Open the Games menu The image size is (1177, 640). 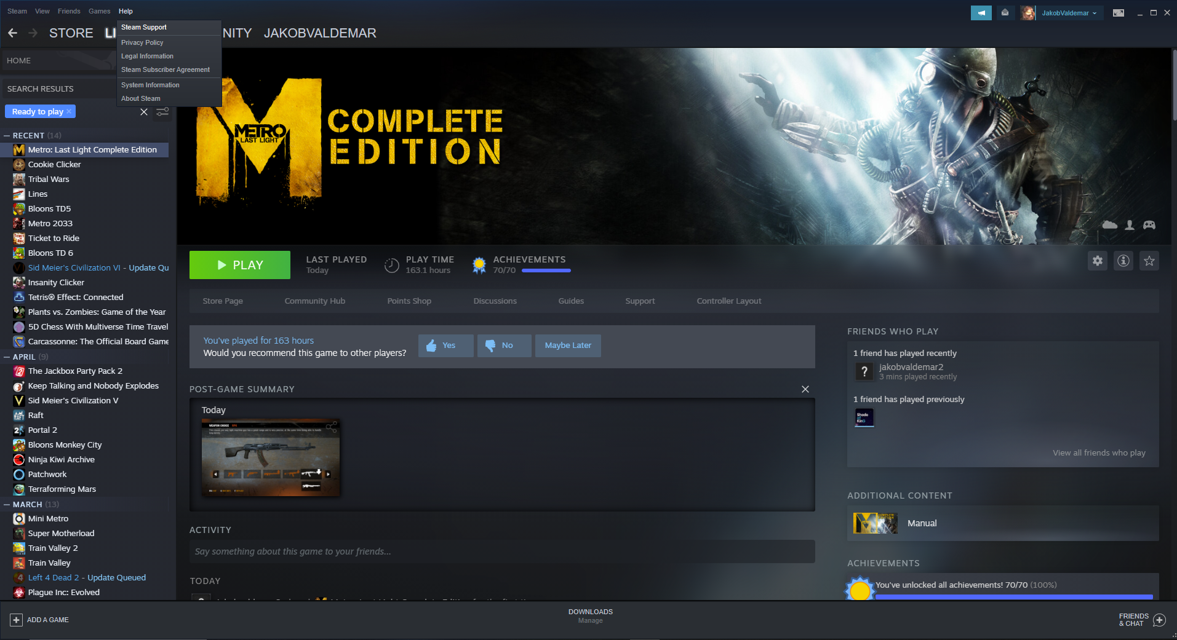coord(100,11)
